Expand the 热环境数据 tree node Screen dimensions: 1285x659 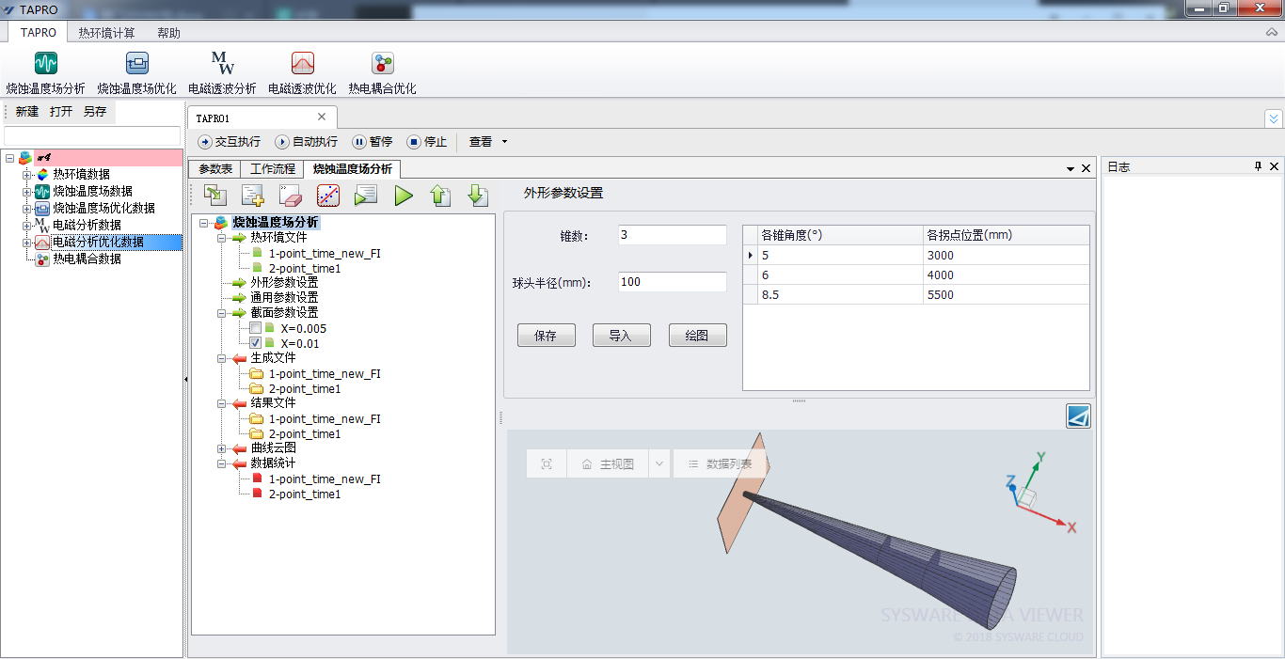pos(27,174)
